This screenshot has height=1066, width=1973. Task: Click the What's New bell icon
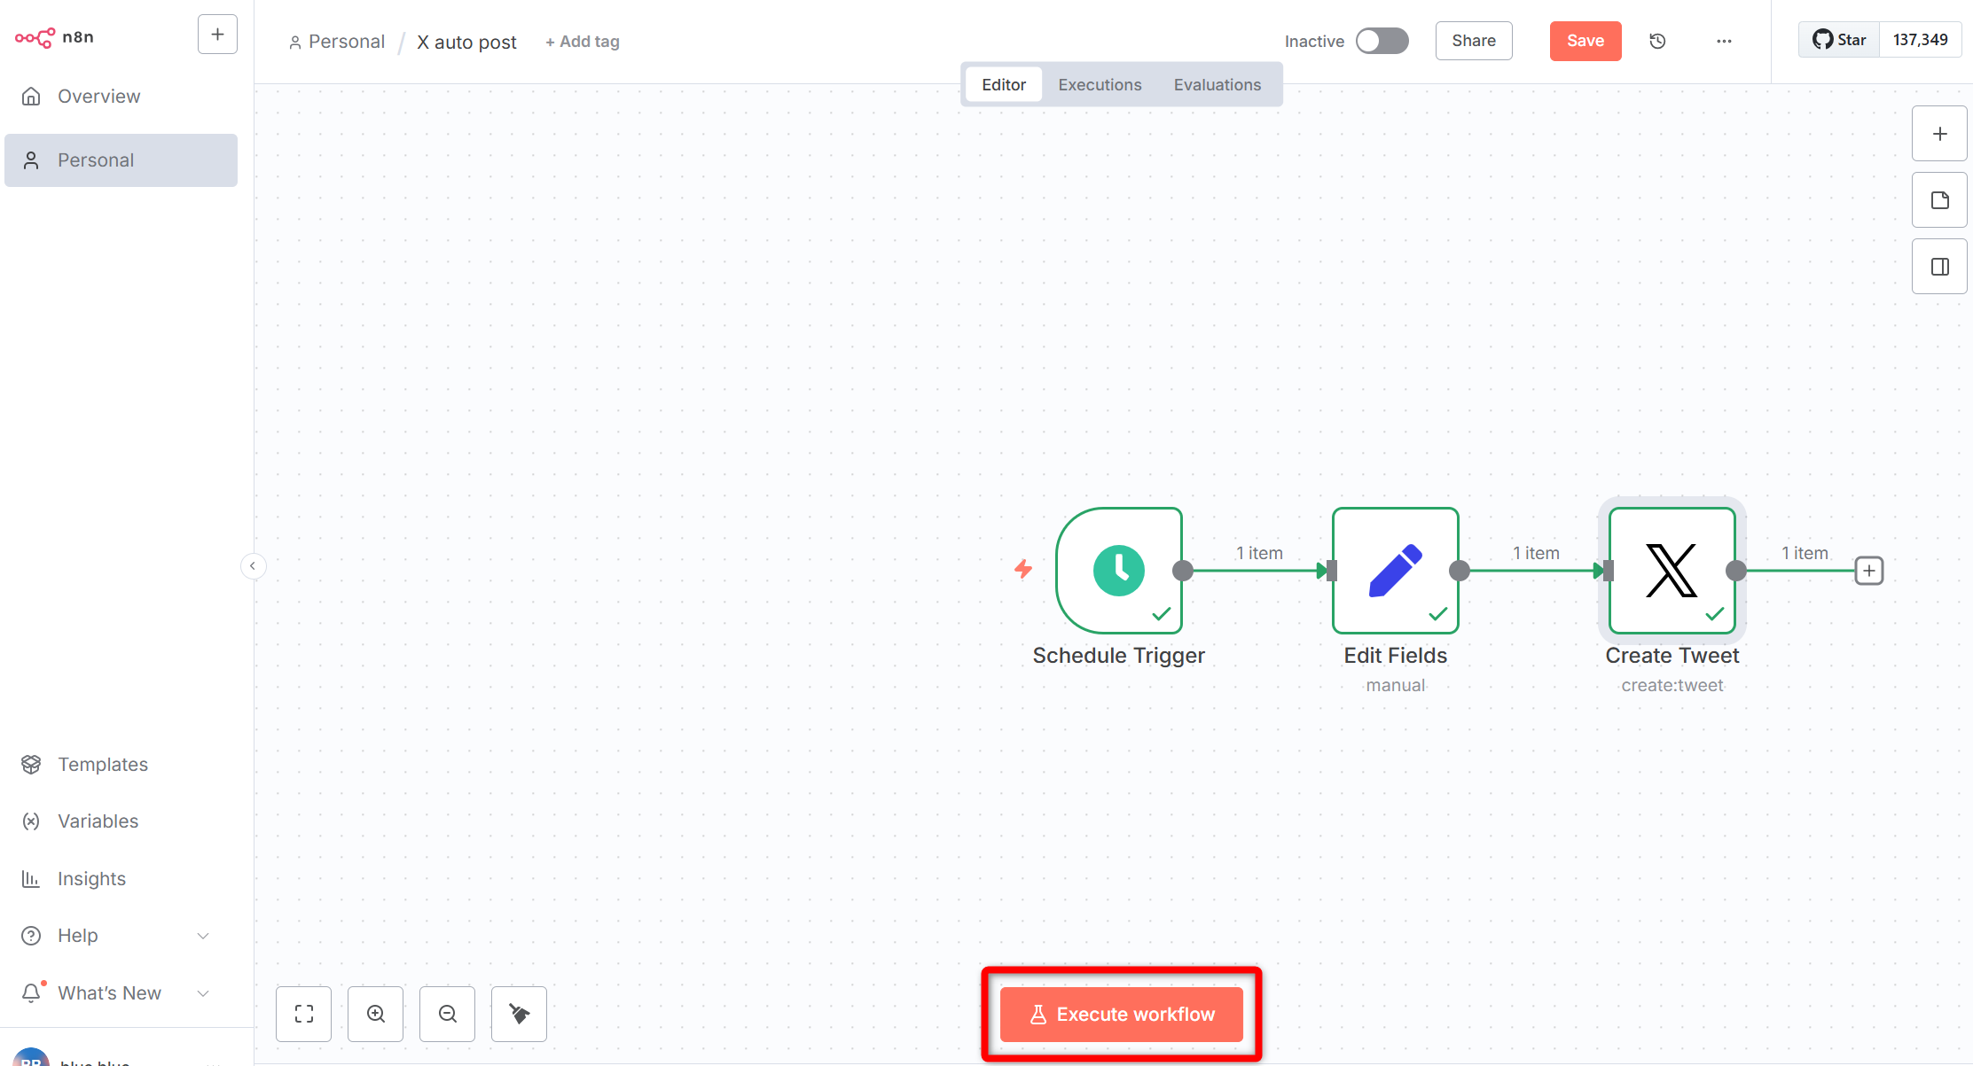[32, 992]
